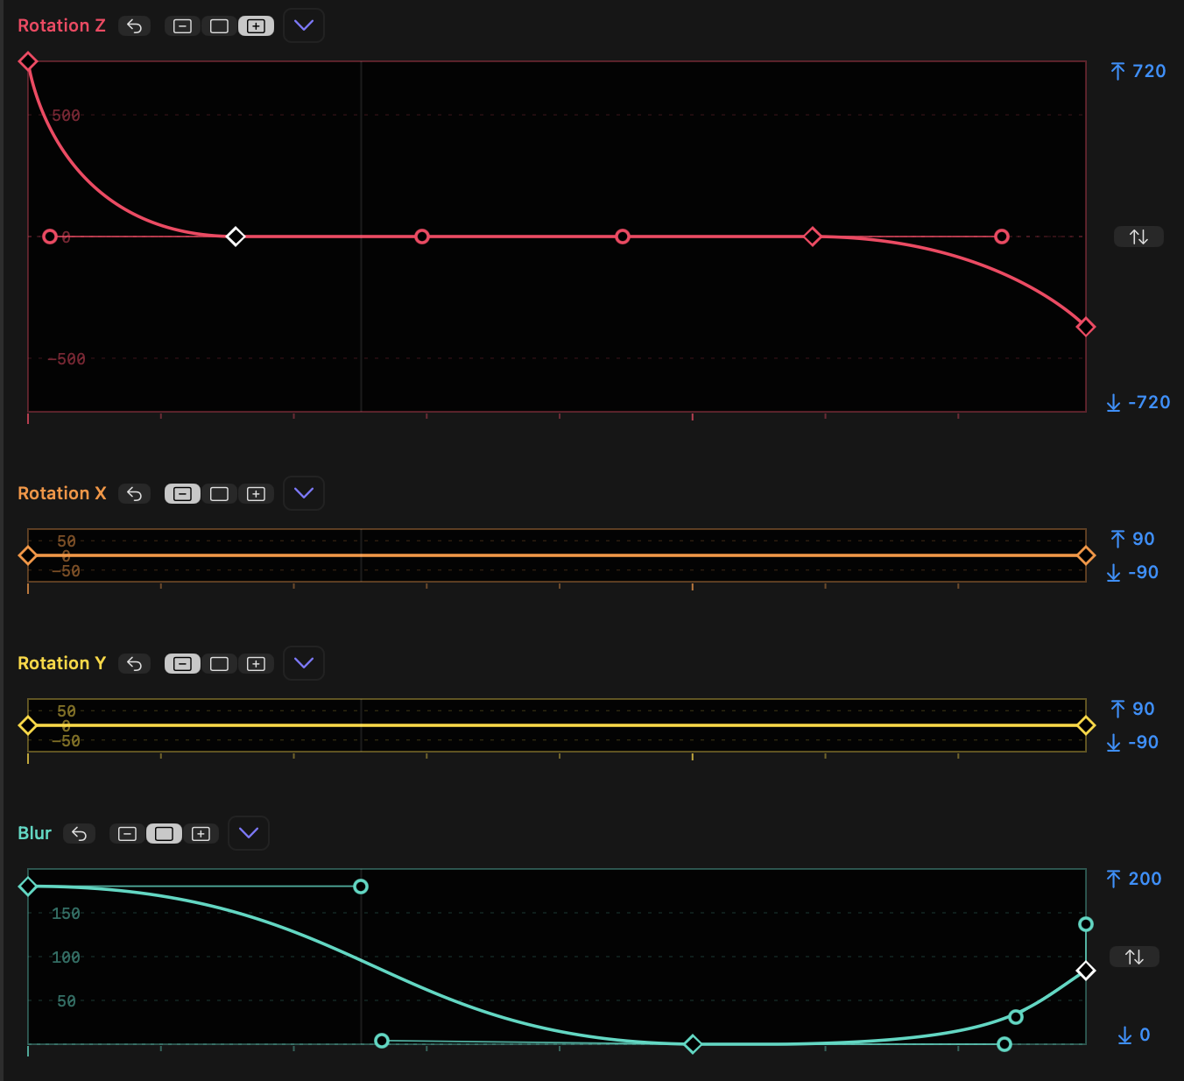Set Blur graph to expanded plus size
Screen dimensions: 1184x1081
pos(201,834)
